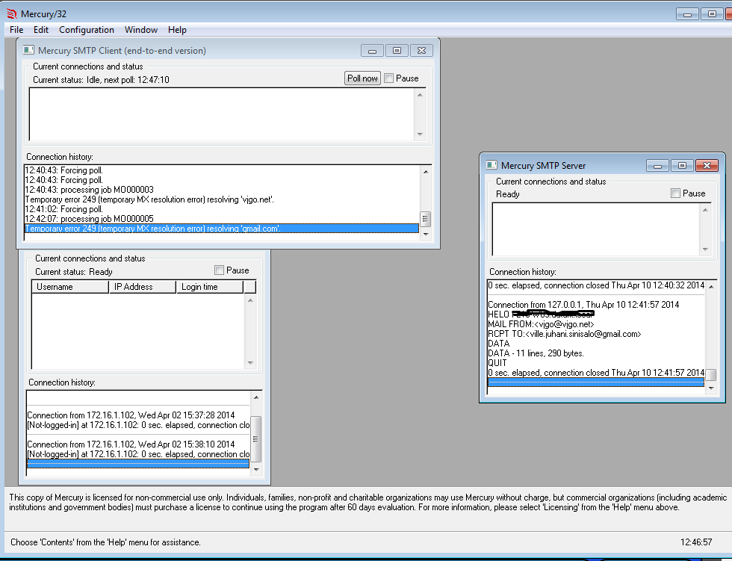Click scroll up arrow in SMTP Server history
This screenshot has height=561, width=732.
point(711,287)
